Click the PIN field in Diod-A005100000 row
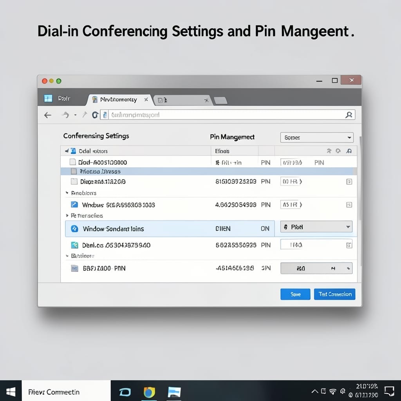 coord(291,162)
